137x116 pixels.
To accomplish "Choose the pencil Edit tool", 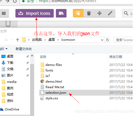I will (110, 13).
